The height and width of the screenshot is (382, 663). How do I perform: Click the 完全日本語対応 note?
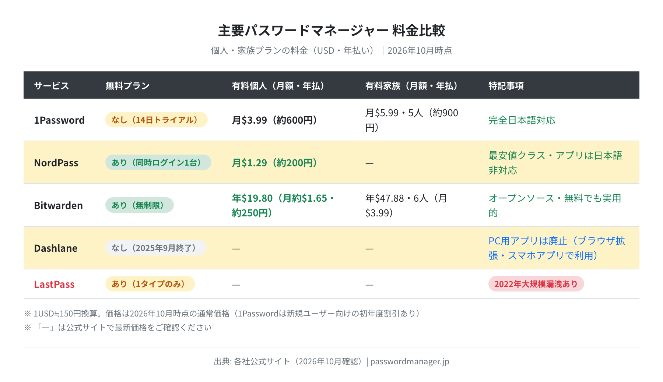(x=522, y=120)
